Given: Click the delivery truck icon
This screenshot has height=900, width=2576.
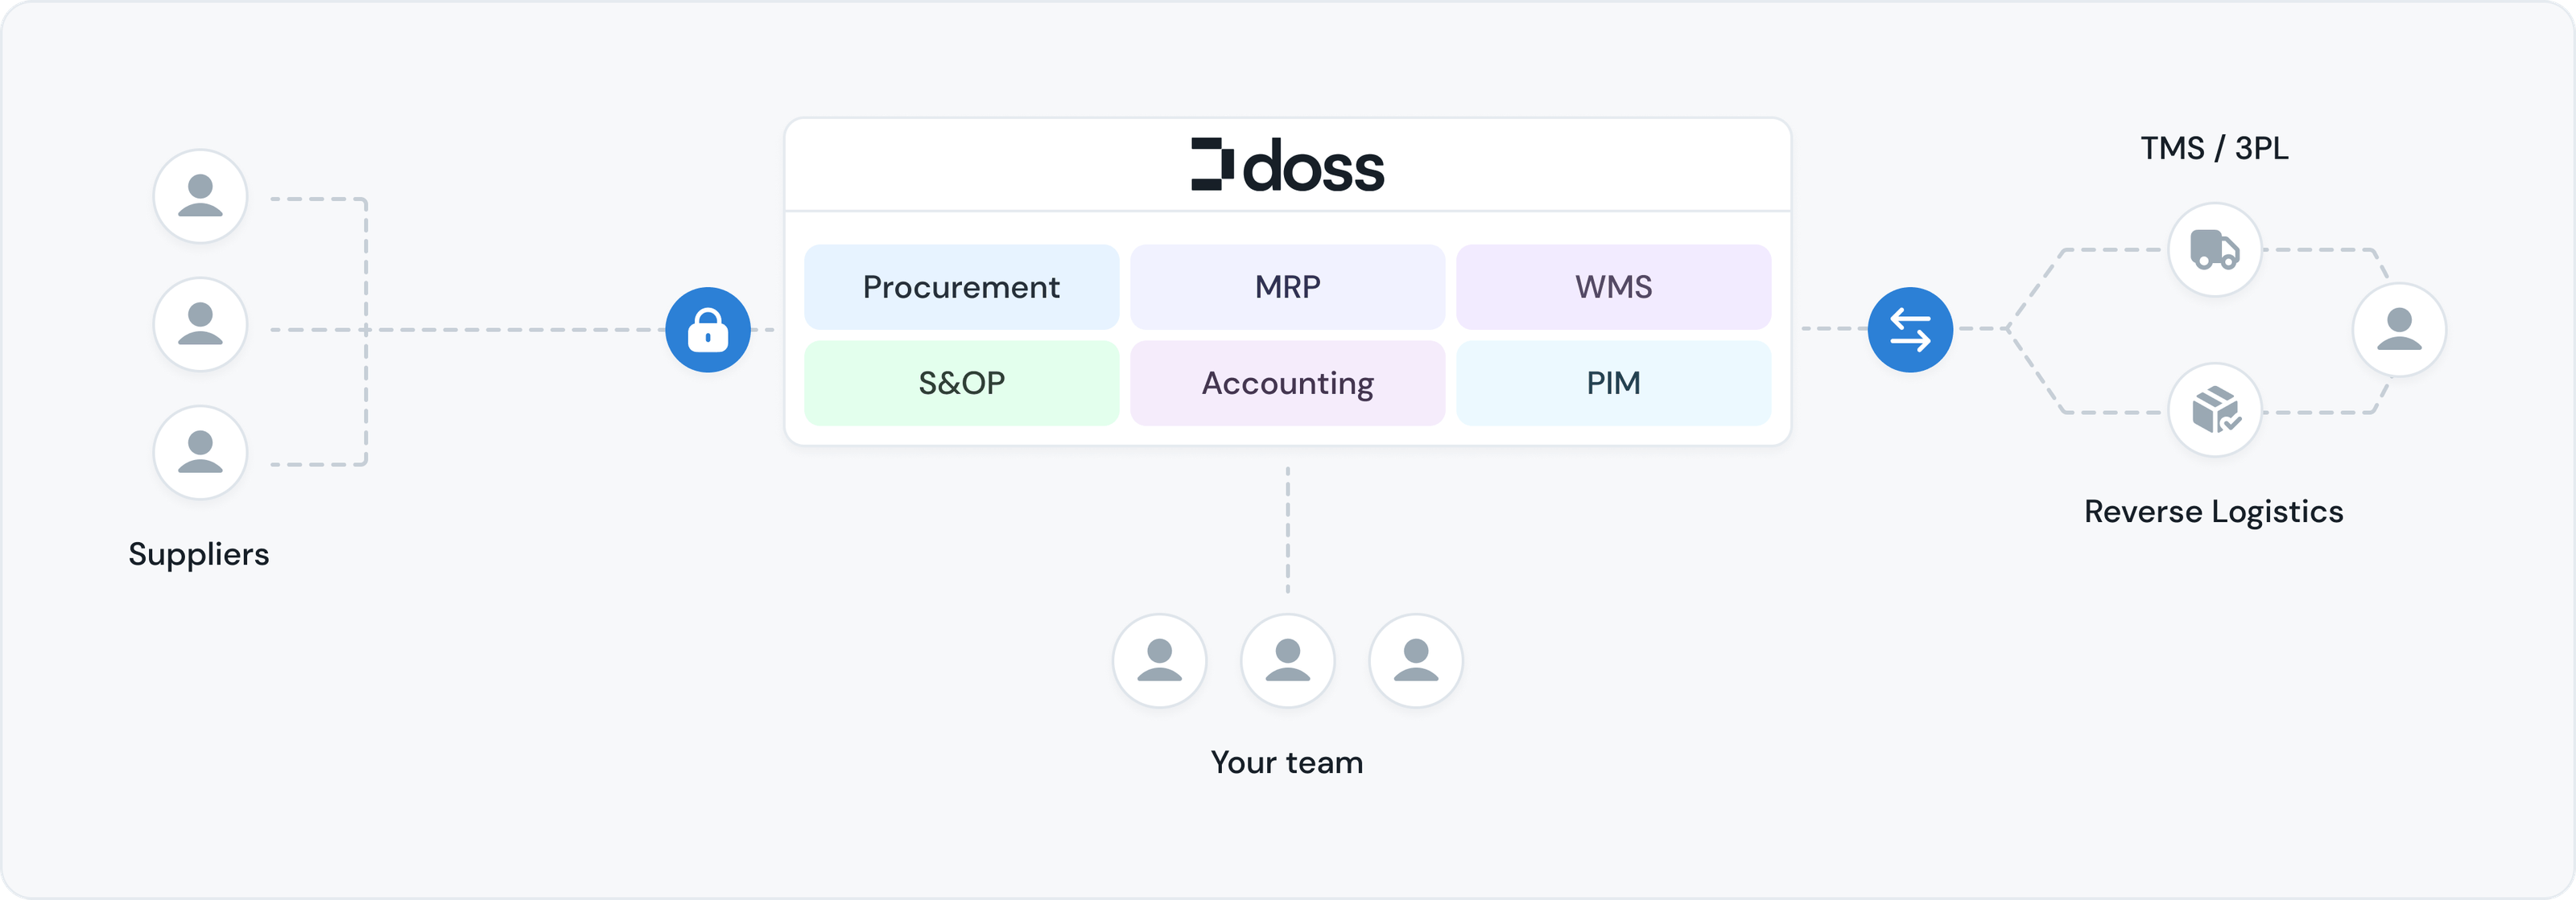Looking at the screenshot, I should click(2214, 249).
